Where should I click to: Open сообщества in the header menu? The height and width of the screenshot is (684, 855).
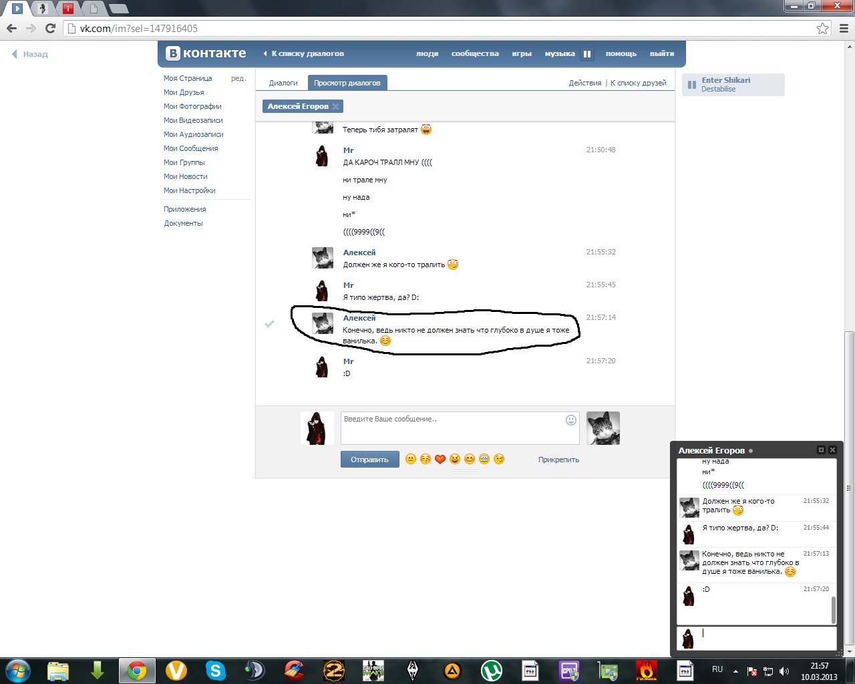(x=475, y=53)
